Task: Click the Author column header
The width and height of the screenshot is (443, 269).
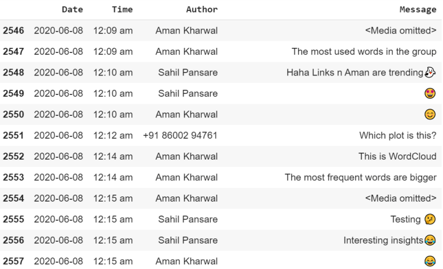Action: [x=202, y=10]
